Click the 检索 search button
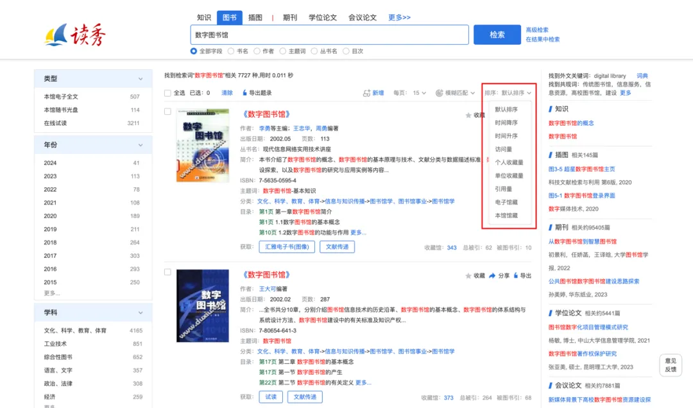Viewport: 693px width, 408px height. [497, 35]
